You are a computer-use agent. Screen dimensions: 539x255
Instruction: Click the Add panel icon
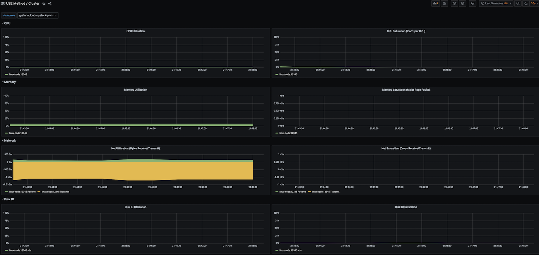click(436, 3)
